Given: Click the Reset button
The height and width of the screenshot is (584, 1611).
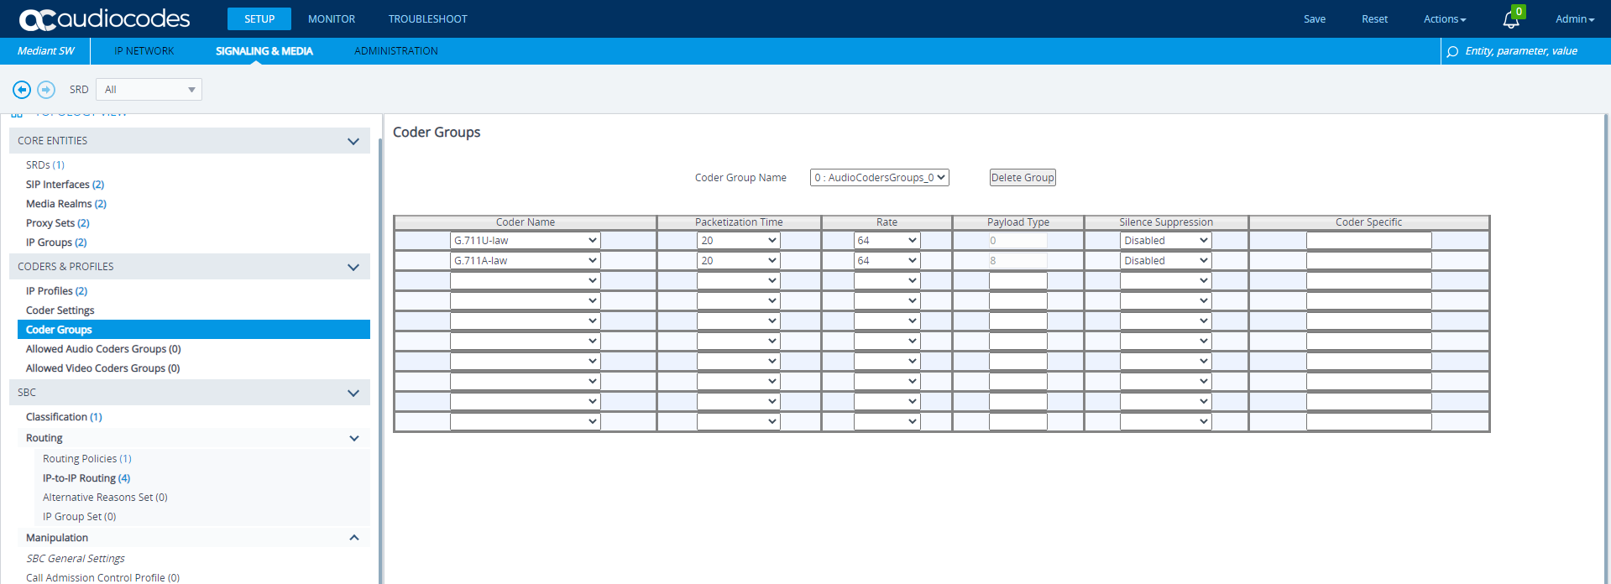Looking at the screenshot, I should coord(1374,18).
